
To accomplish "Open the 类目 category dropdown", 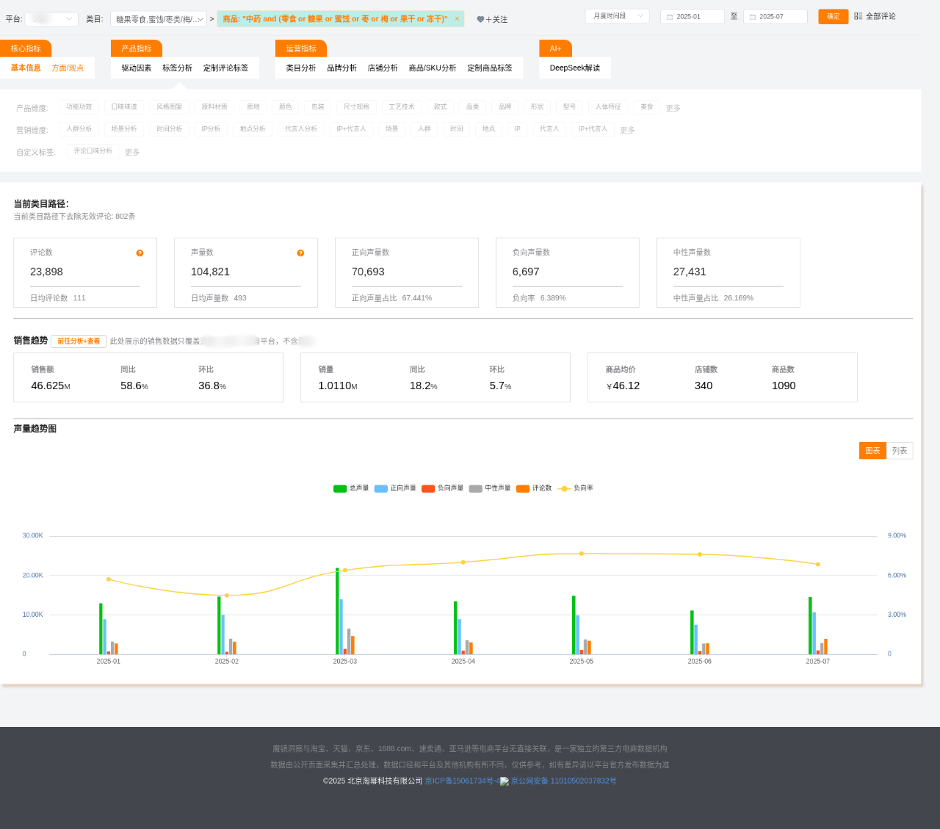I will 159,19.
